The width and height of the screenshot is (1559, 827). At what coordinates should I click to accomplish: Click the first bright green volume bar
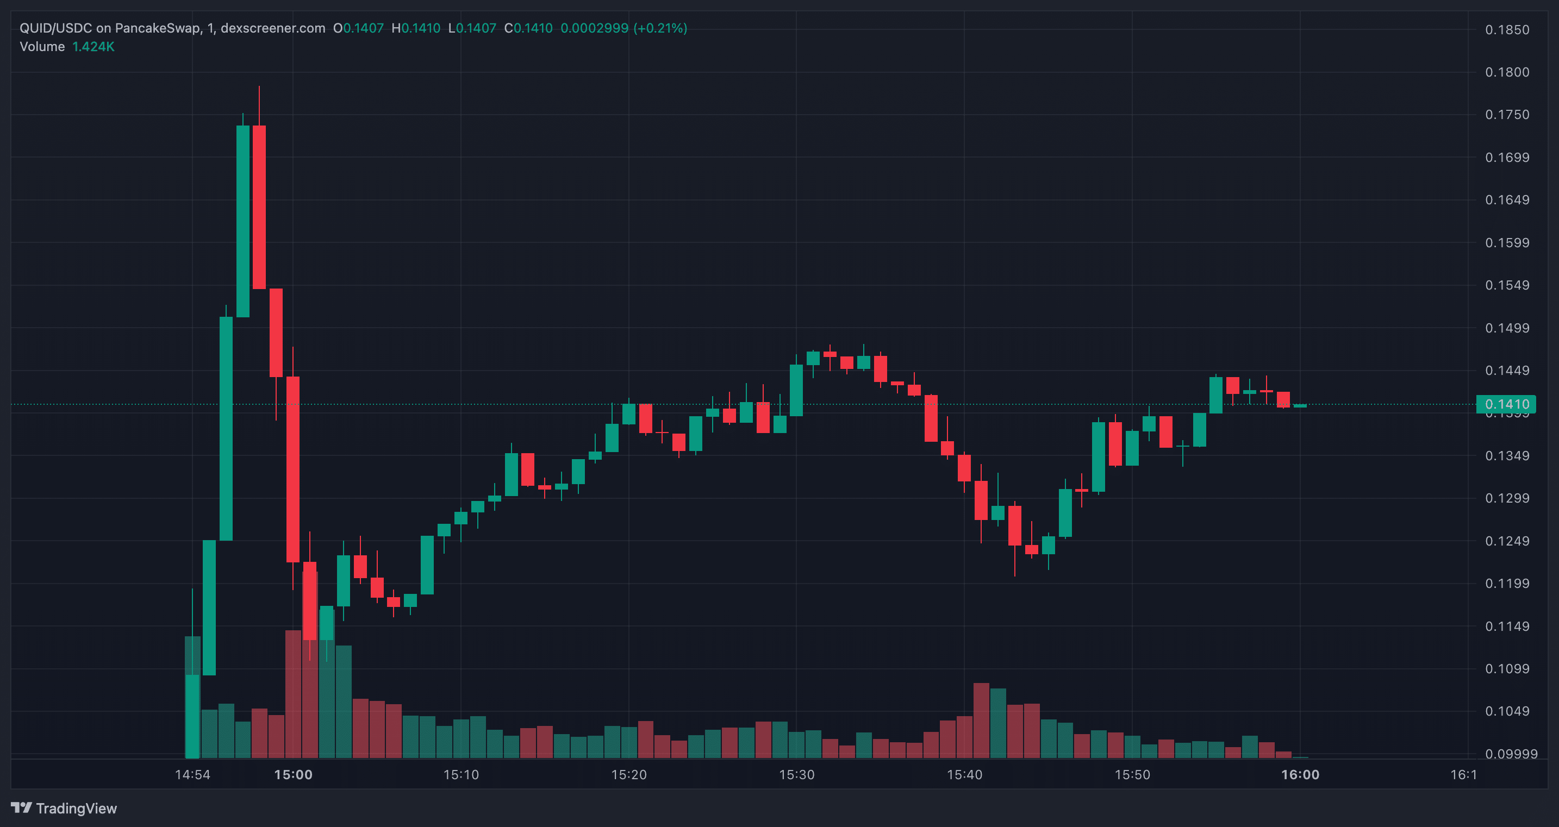tap(192, 716)
